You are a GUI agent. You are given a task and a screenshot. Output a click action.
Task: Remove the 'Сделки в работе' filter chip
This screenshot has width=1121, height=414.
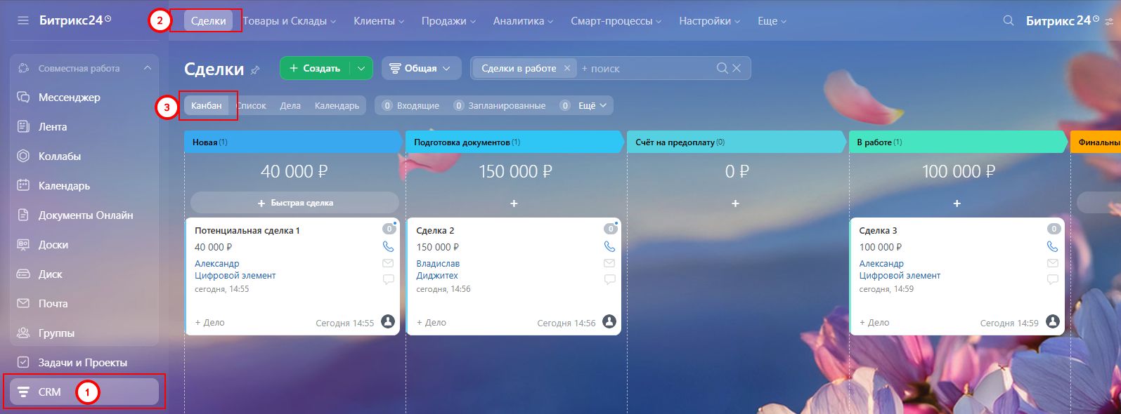[x=567, y=68]
